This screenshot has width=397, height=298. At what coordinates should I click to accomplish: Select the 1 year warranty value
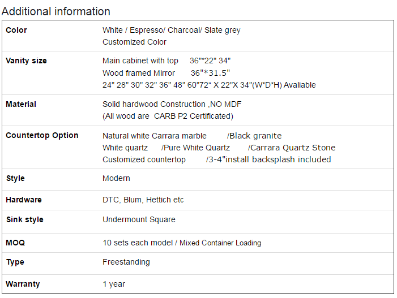tap(114, 284)
